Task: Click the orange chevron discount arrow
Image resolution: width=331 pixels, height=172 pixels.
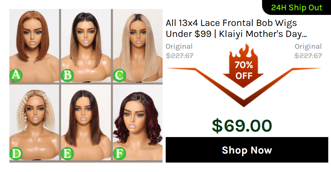Action: (x=244, y=87)
